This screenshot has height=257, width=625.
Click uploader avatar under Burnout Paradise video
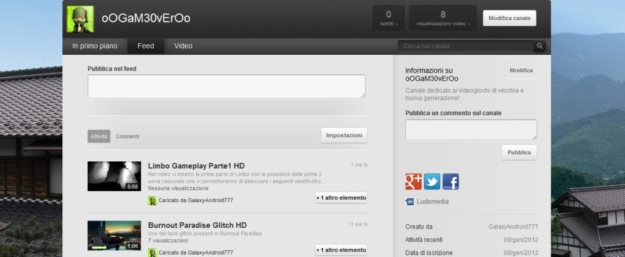pos(152,252)
